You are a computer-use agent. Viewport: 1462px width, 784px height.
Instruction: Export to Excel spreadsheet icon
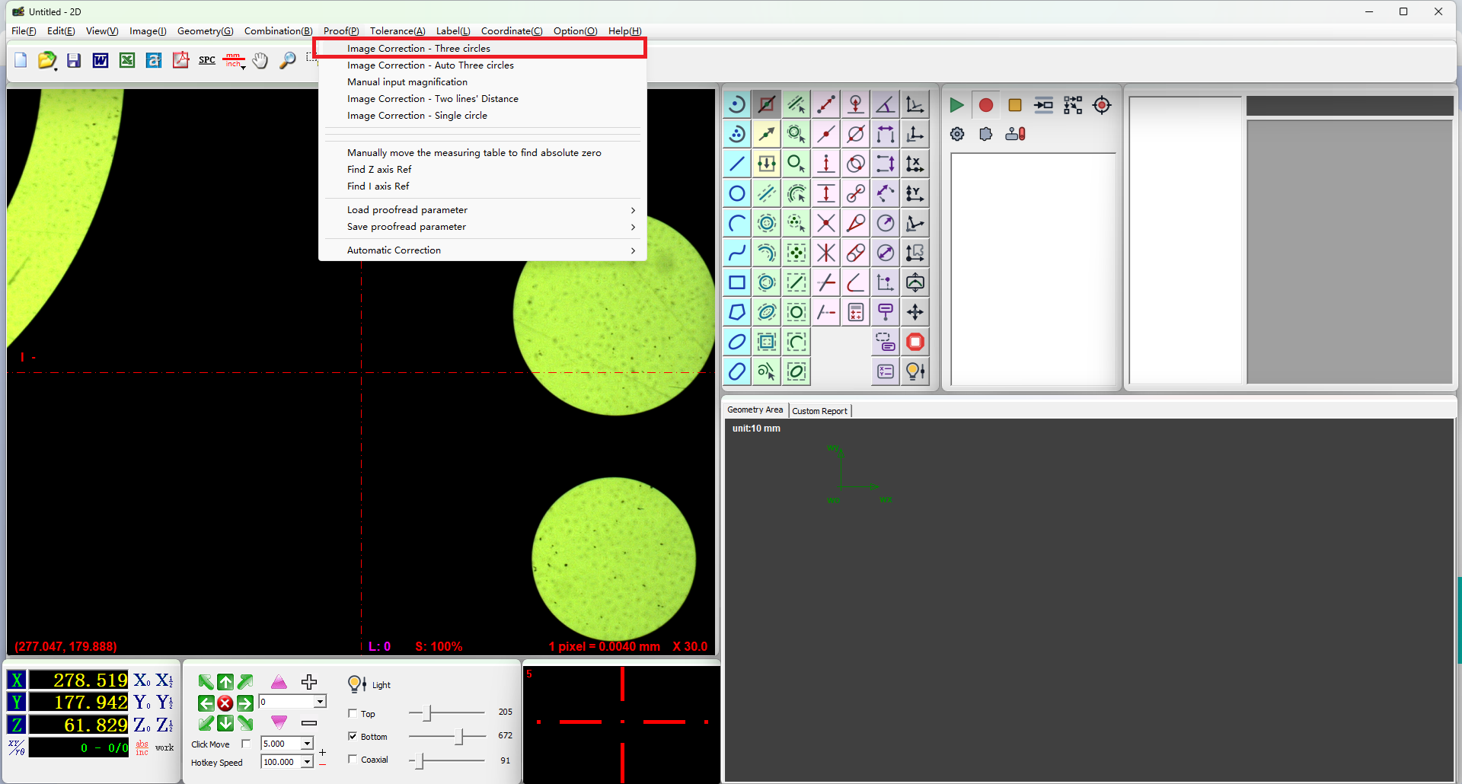coord(126,60)
